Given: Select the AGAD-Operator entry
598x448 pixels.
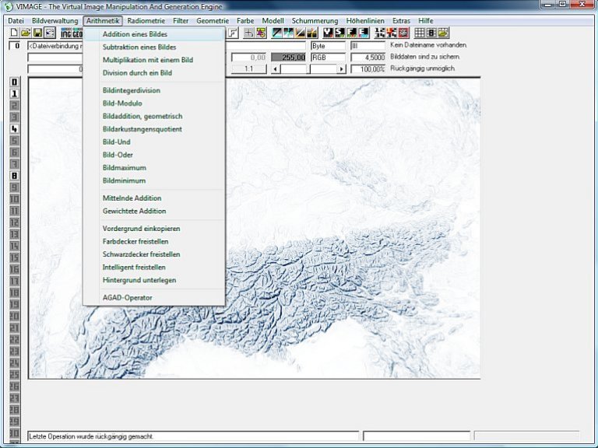Looking at the screenshot, I should click(127, 297).
